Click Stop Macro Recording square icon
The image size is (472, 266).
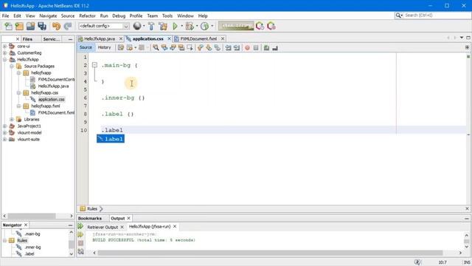coord(256,47)
